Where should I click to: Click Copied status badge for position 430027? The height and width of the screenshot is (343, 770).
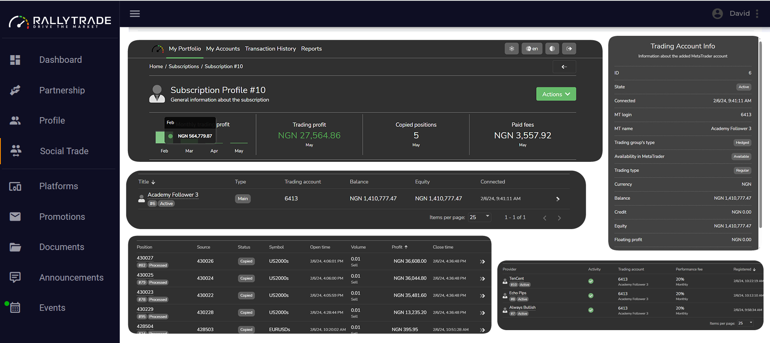(246, 262)
